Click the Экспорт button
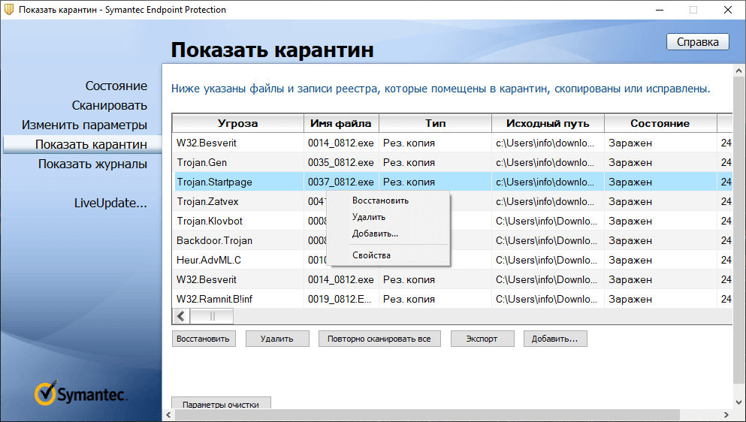Viewport: 746px width, 422px height. point(482,339)
